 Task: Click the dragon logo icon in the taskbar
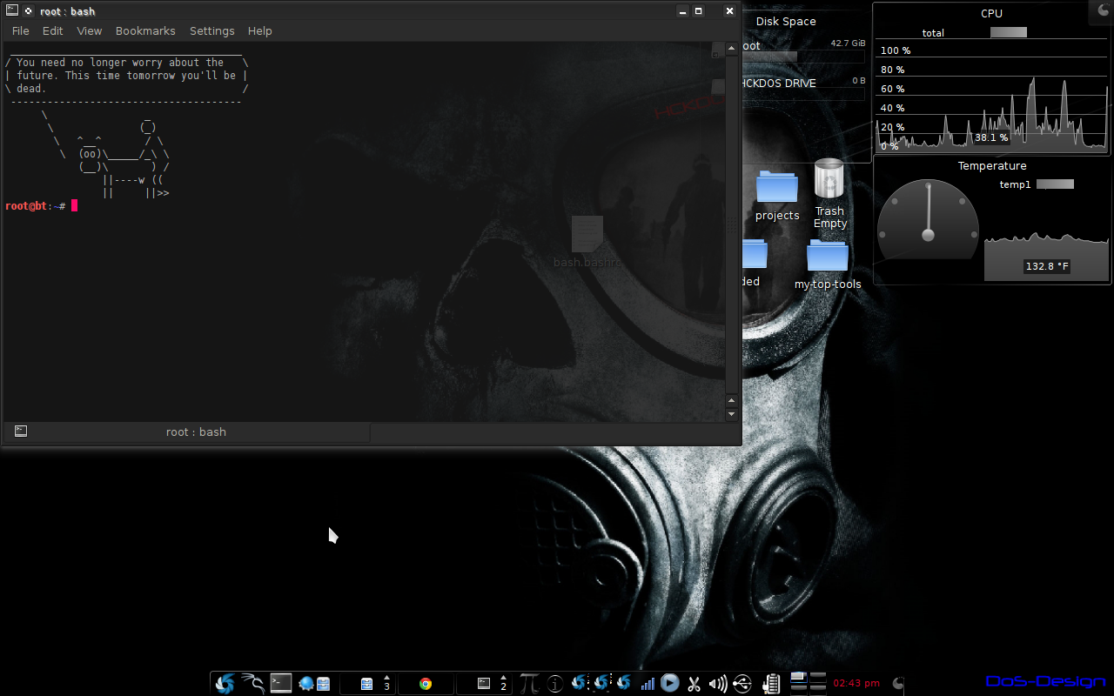pyautogui.click(x=252, y=684)
